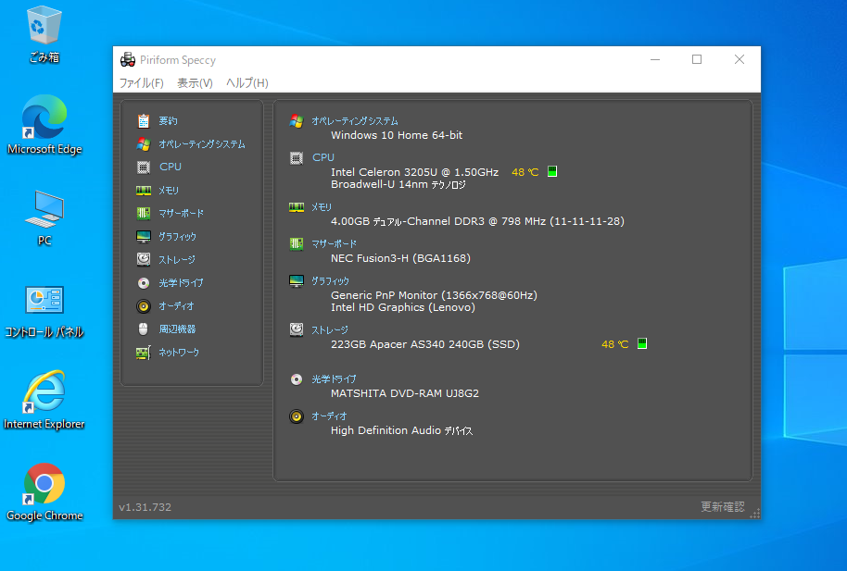The width and height of the screenshot is (847, 571).
Task: Open the 要約 summary icon in sidebar
Action: (143, 121)
